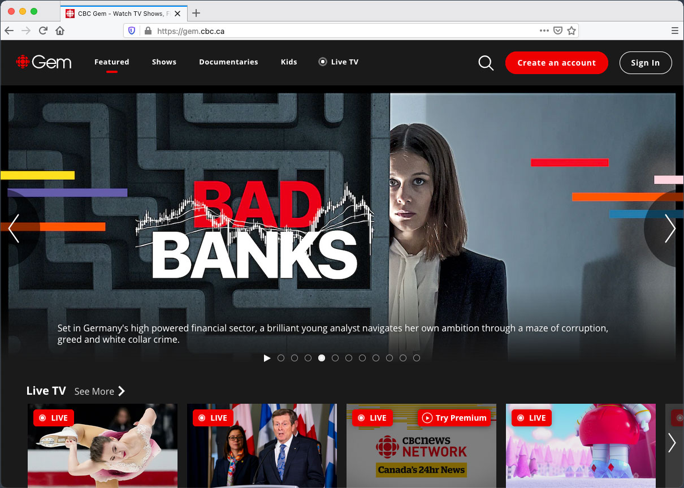The height and width of the screenshot is (488, 684).
Task: Go to the Shows section
Action: click(164, 62)
